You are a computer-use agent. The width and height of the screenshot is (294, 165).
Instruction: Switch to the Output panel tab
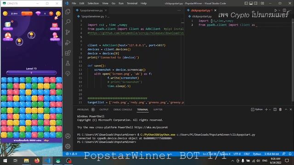[x=104, y=110]
